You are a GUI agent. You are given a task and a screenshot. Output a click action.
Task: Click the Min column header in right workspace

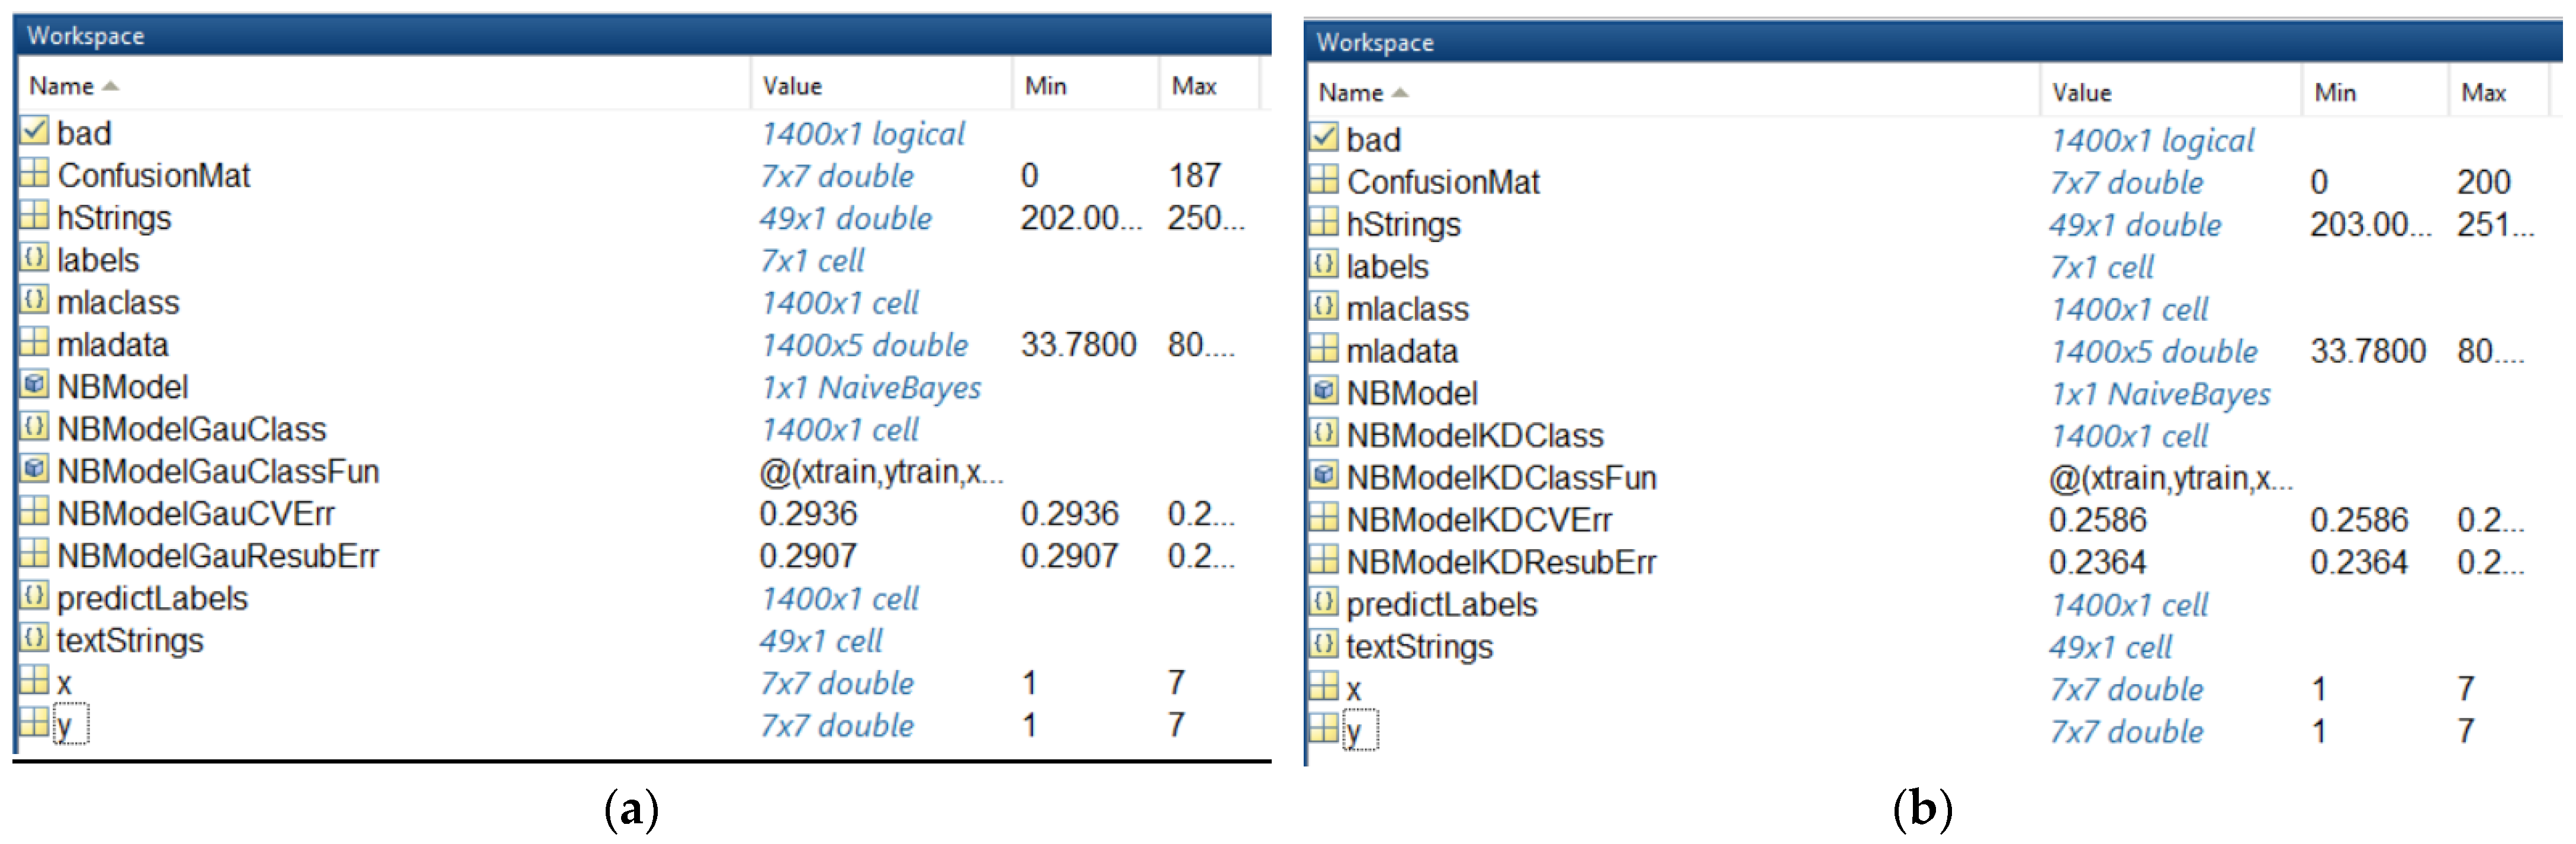(x=2335, y=93)
